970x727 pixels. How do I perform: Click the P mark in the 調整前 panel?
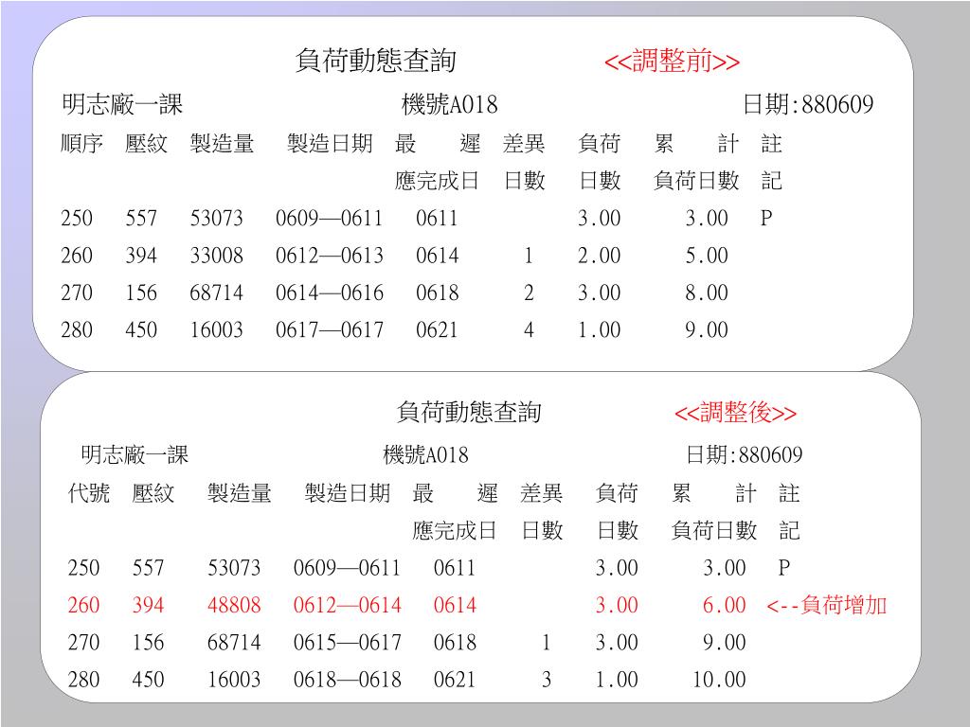click(x=766, y=219)
